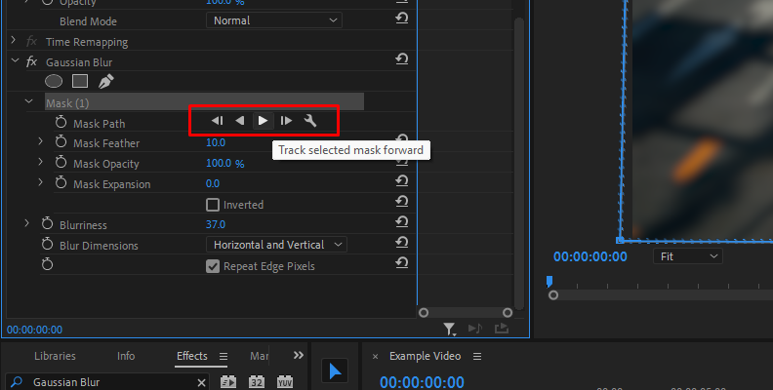The image size is (773, 390).
Task: Open mask tracking methods wrench menu
Action: (x=310, y=121)
